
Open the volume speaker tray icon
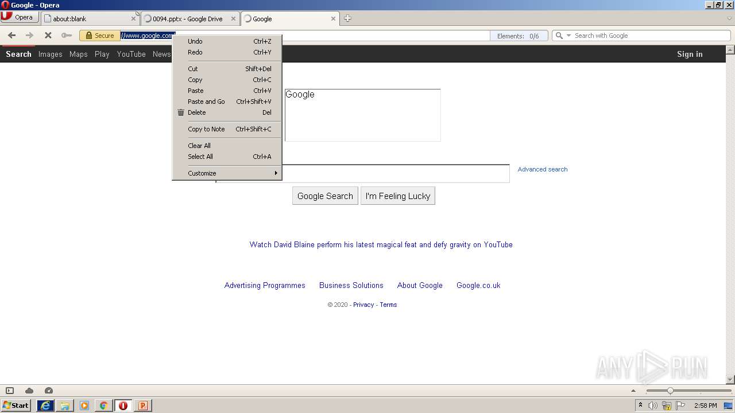pyautogui.click(x=653, y=406)
